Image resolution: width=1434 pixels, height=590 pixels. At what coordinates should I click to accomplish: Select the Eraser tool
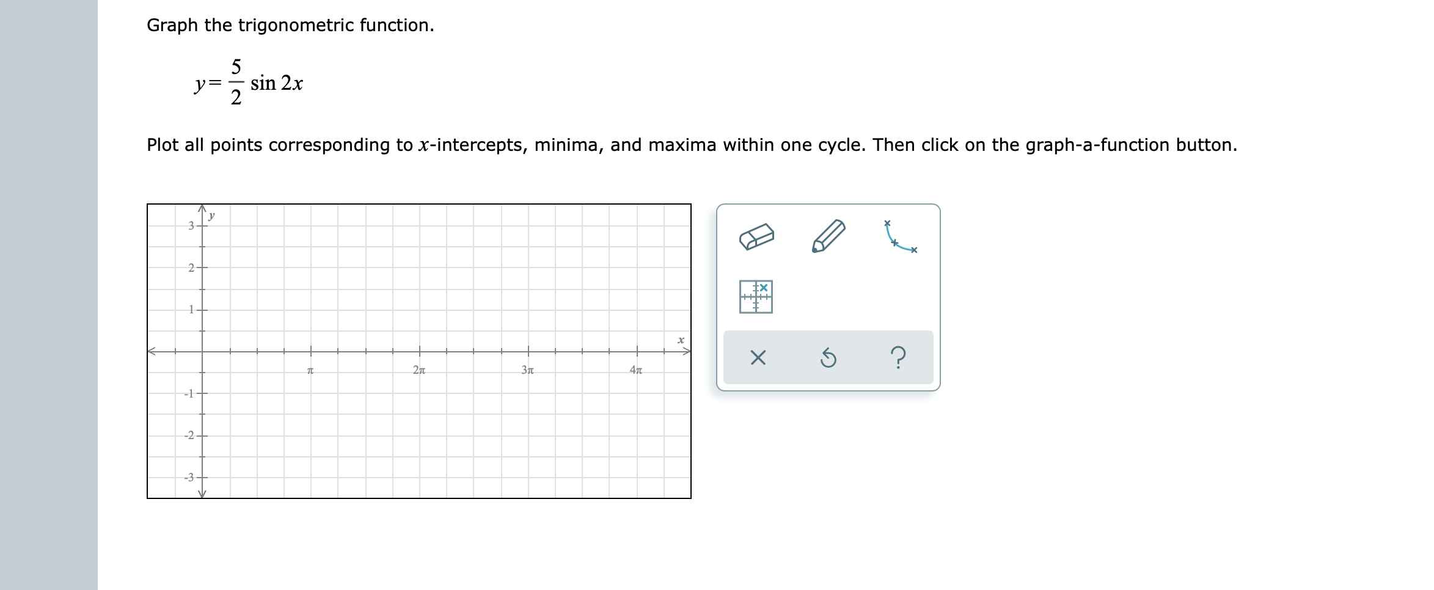(x=758, y=237)
